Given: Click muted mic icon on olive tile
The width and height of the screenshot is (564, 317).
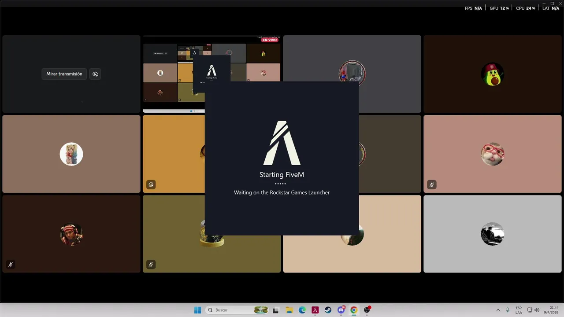Looking at the screenshot, I should tap(151, 265).
